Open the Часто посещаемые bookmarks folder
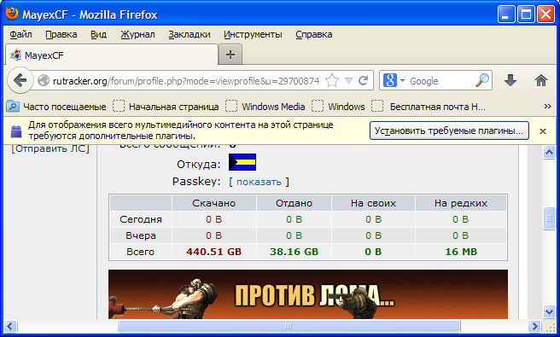This screenshot has width=560, height=337. coord(57,107)
